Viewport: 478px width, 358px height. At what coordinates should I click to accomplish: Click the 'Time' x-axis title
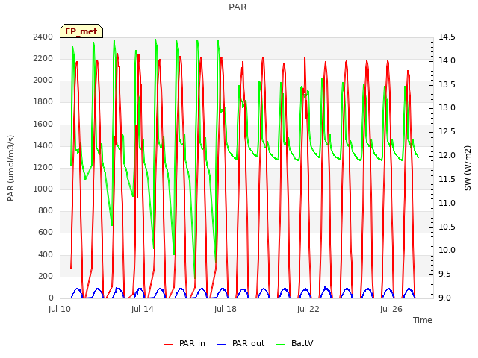(x=423, y=320)
